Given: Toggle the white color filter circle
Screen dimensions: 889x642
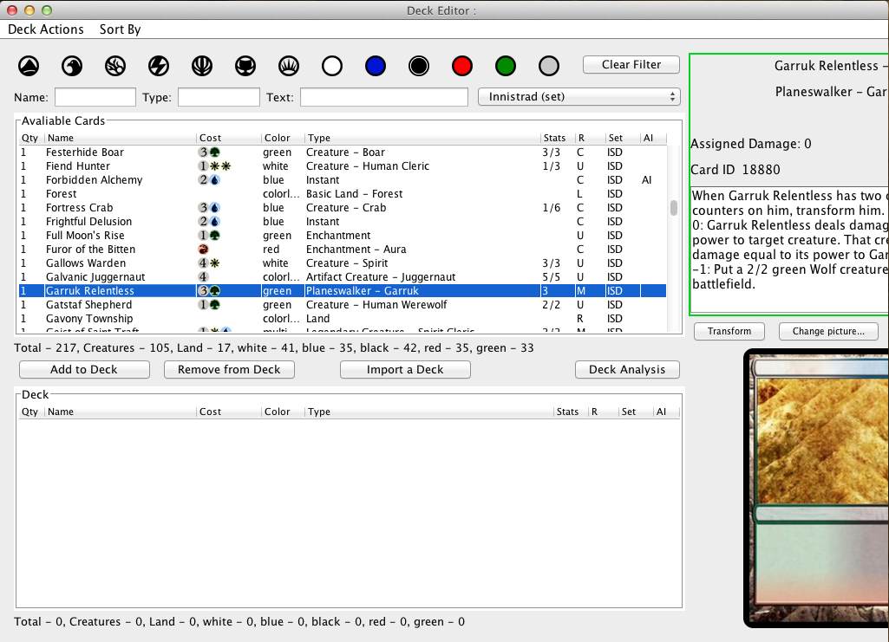Looking at the screenshot, I should tap(332, 66).
